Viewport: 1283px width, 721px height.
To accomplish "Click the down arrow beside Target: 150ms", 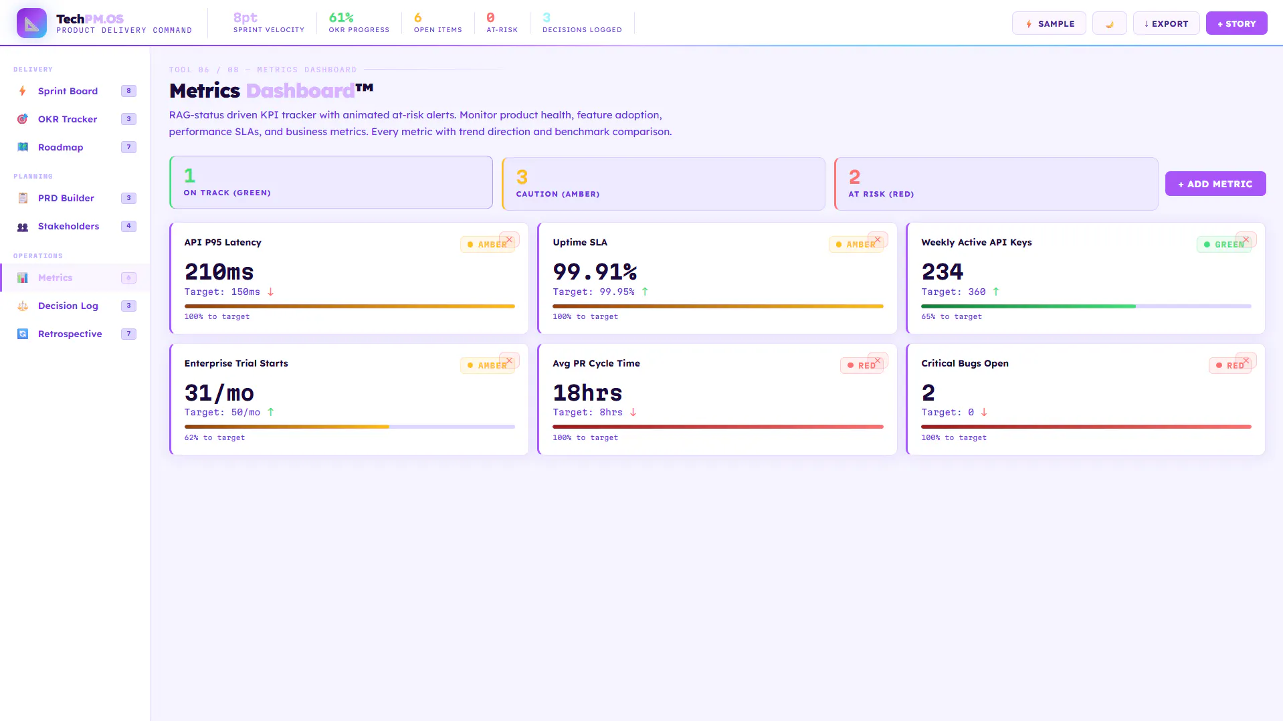I will coord(270,292).
